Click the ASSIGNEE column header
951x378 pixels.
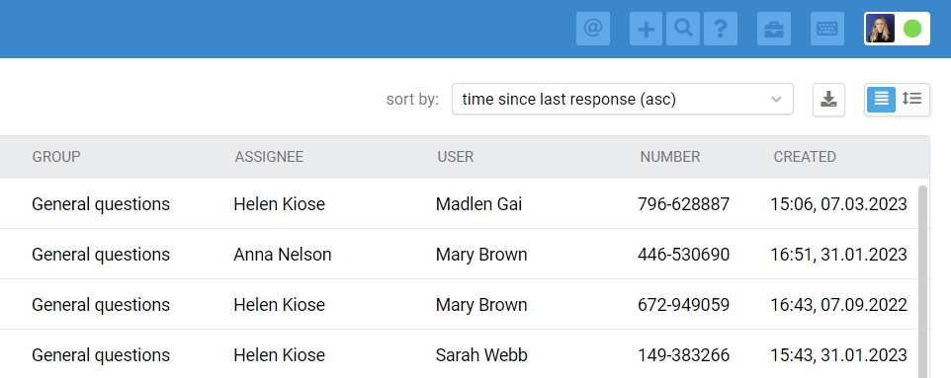(269, 157)
